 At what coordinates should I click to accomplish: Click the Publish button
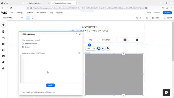(x=167, y=13)
